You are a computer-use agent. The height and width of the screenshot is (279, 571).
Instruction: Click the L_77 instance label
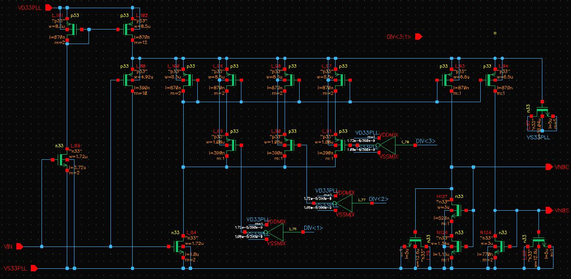362,200
